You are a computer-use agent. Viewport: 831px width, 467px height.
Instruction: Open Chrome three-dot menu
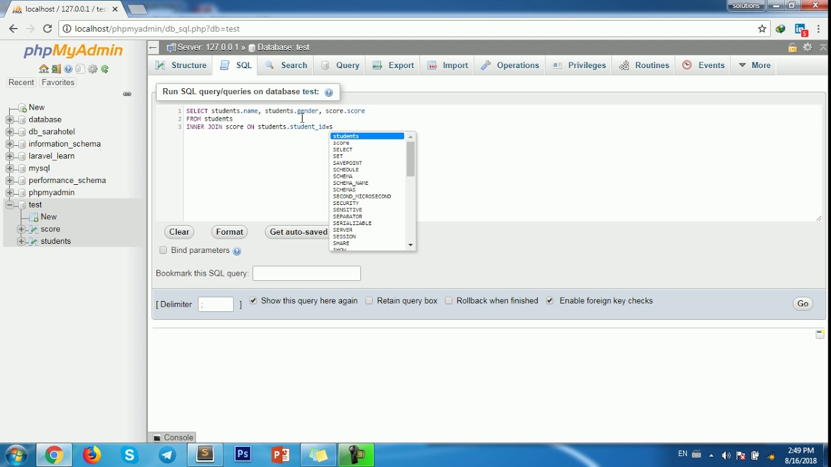pos(819,29)
